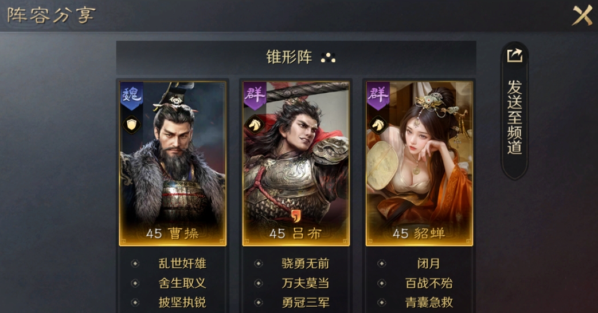The width and height of the screenshot is (598, 313).
Task: Select the 万夫莫当 skill
Action: [306, 283]
